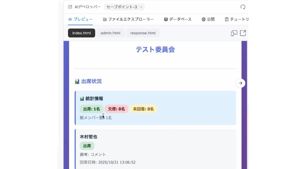Click the round right-arrow button
301x169 pixels.
240,83
